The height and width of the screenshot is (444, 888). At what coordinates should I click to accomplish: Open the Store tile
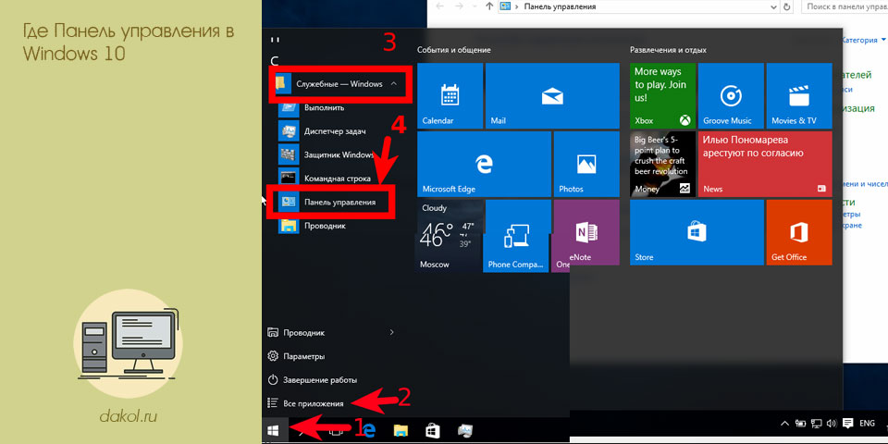[697, 232]
